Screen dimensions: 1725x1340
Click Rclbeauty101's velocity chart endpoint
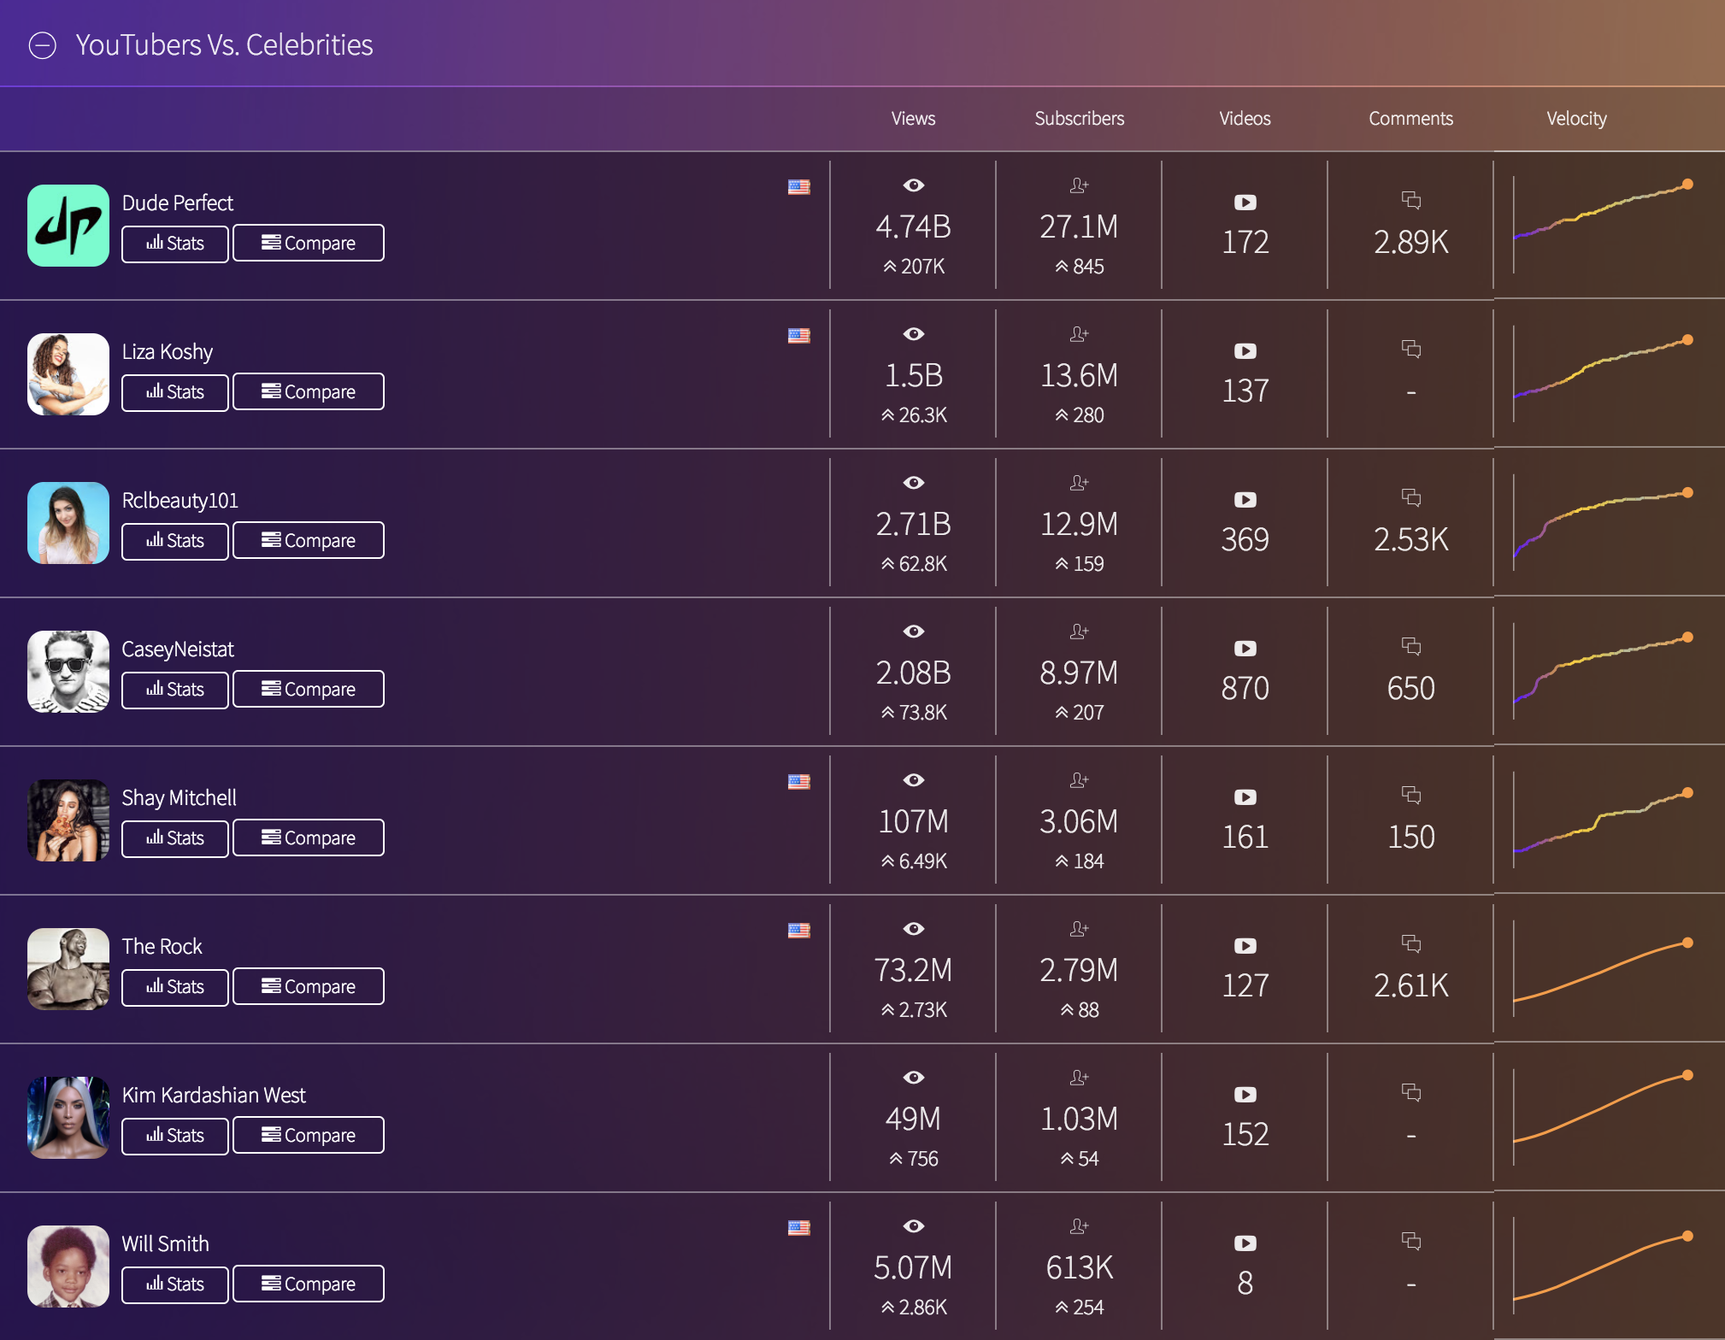pos(1687,492)
